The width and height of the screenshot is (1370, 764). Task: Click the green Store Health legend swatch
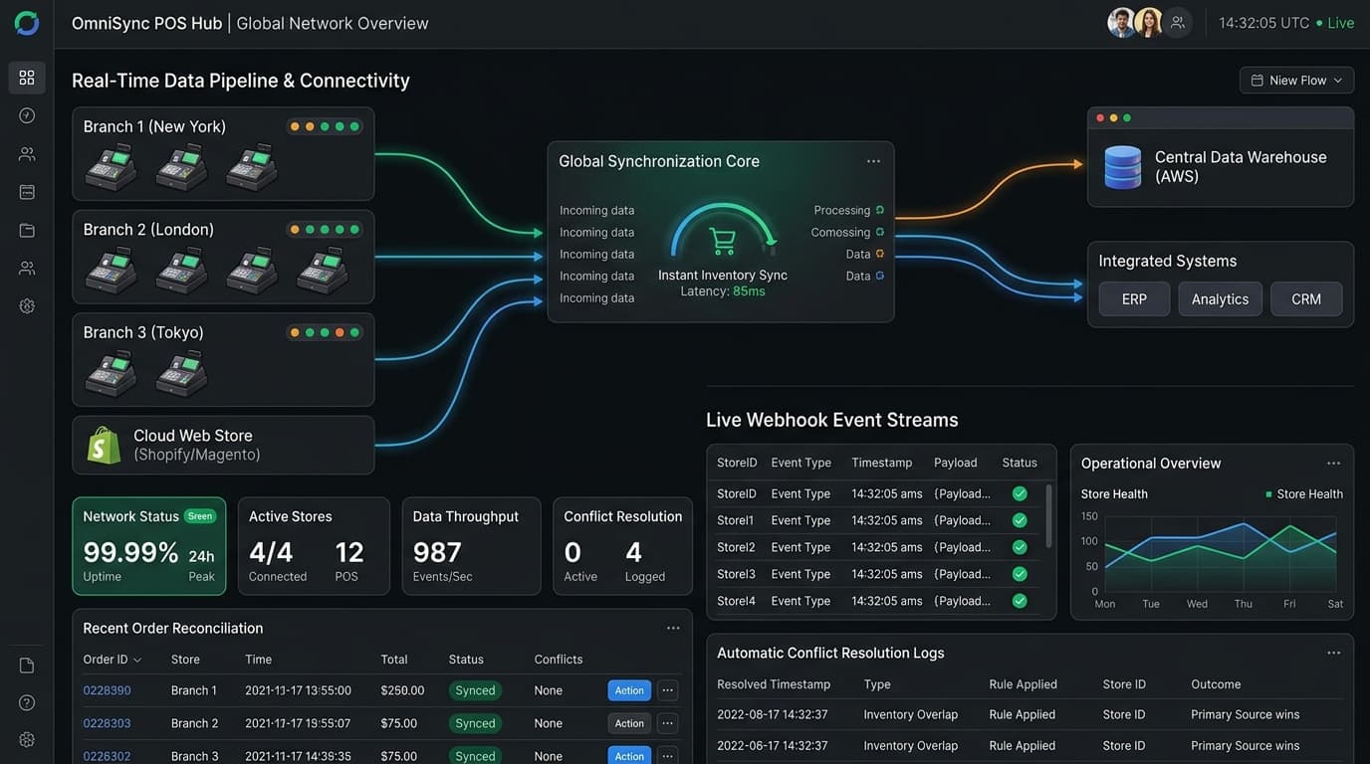point(1268,494)
